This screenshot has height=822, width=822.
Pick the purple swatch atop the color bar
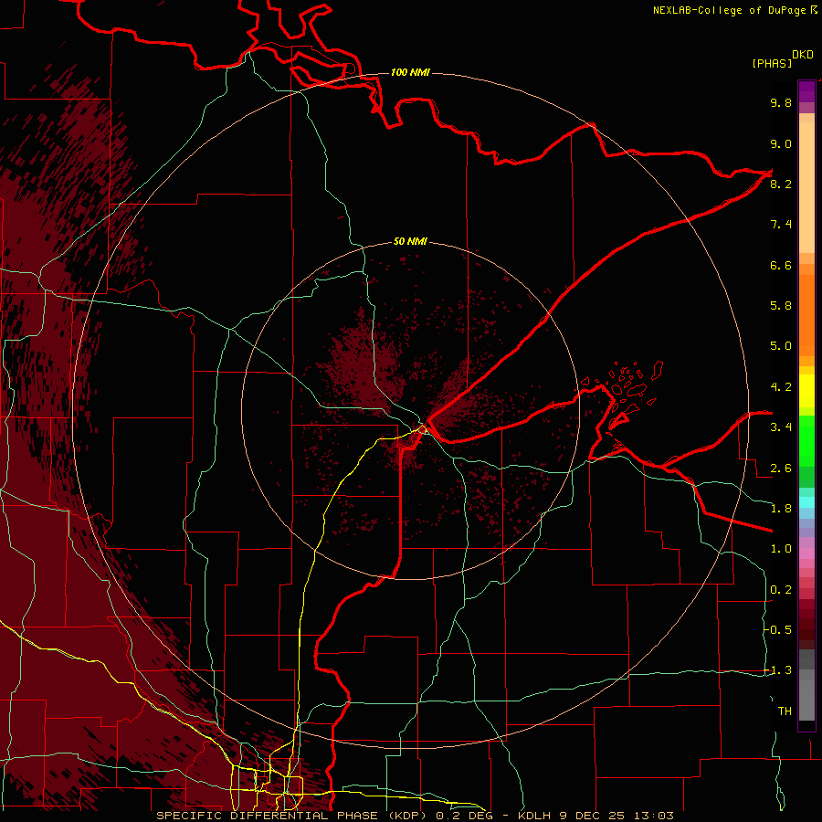806,91
